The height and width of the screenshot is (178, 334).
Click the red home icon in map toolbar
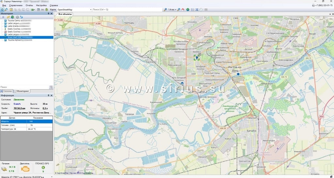click(183, 10)
